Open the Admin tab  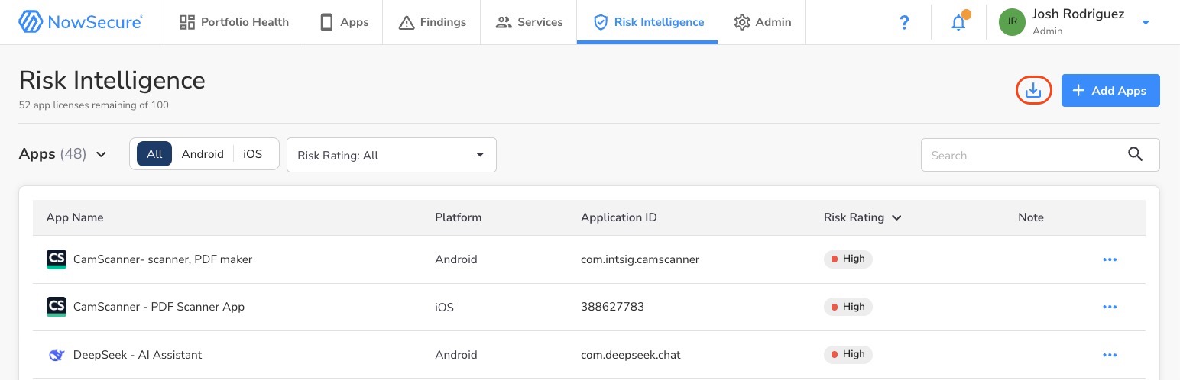coord(761,22)
